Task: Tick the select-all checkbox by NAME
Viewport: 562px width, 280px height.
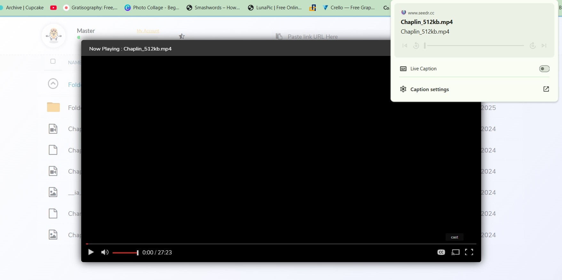Action: click(53, 61)
